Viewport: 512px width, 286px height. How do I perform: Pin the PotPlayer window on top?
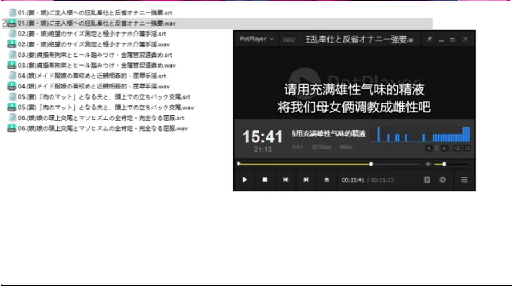coord(429,39)
